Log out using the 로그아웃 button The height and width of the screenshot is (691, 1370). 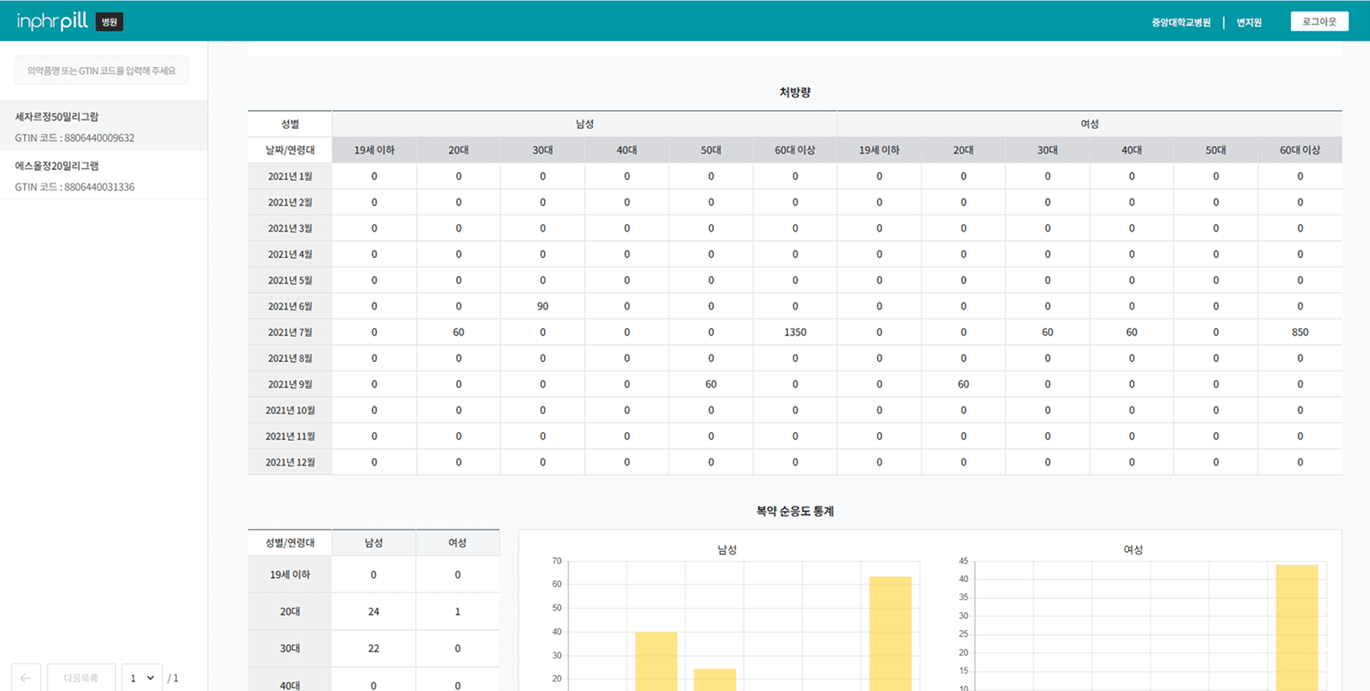tap(1319, 22)
